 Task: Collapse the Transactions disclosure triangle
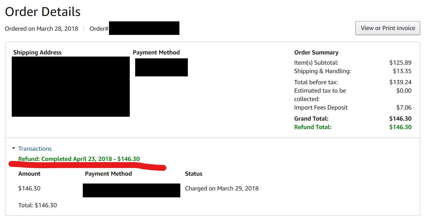(x=14, y=149)
